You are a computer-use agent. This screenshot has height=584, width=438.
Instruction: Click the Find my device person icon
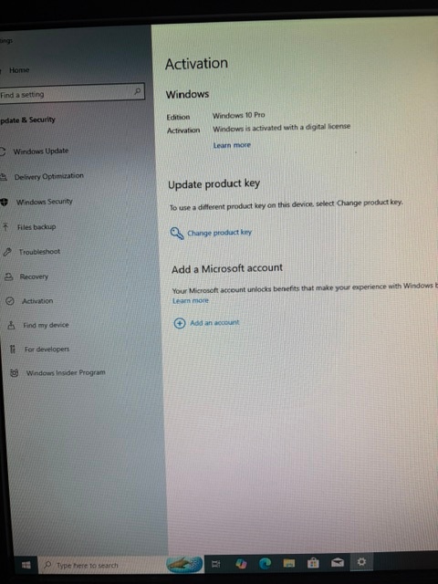click(x=12, y=325)
